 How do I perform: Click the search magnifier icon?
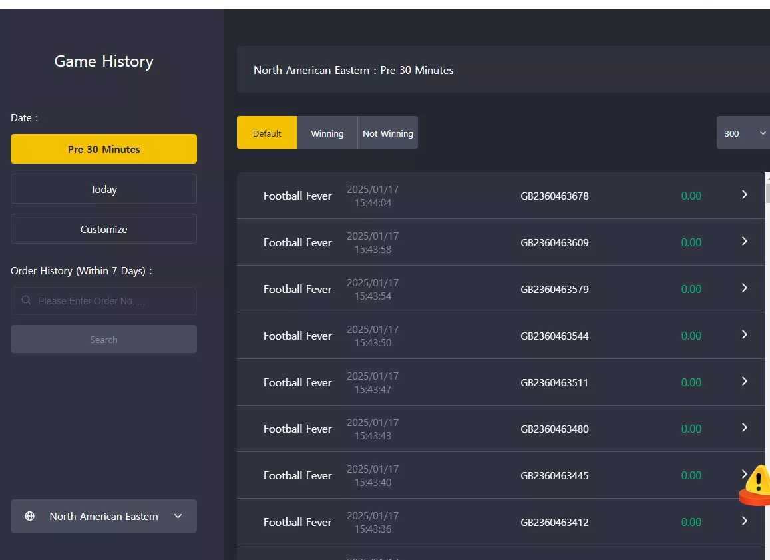26,300
